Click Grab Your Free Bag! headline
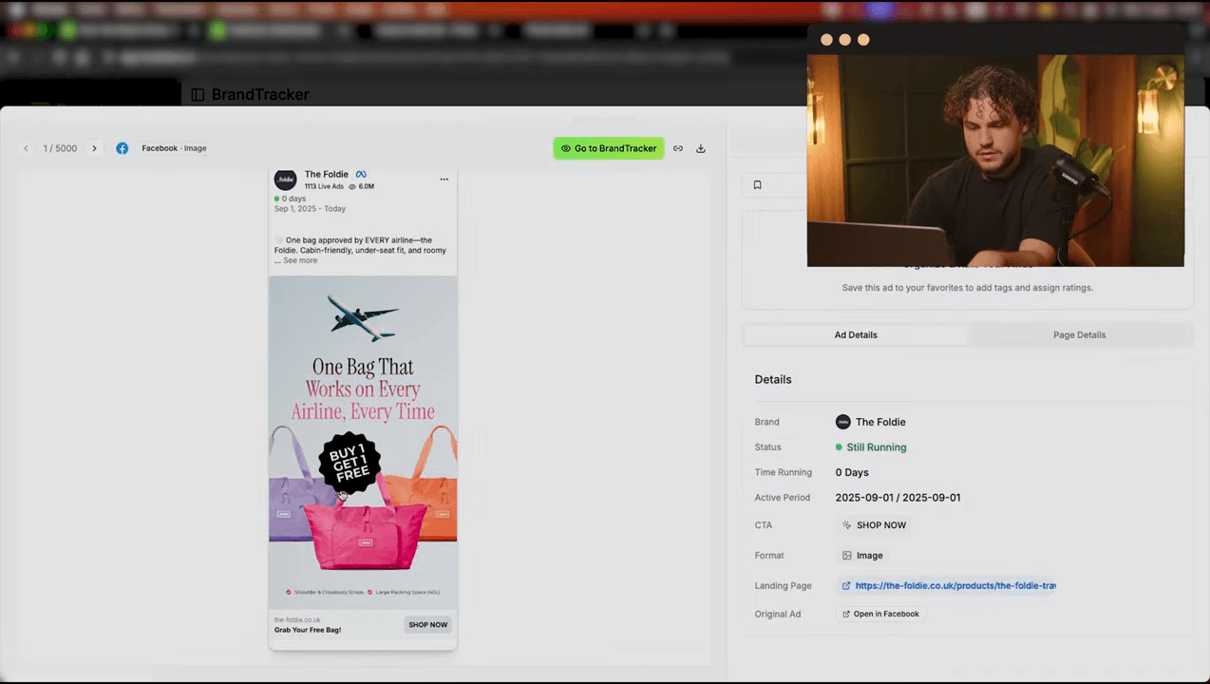Viewport: 1210px width, 684px height. pos(308,630)
